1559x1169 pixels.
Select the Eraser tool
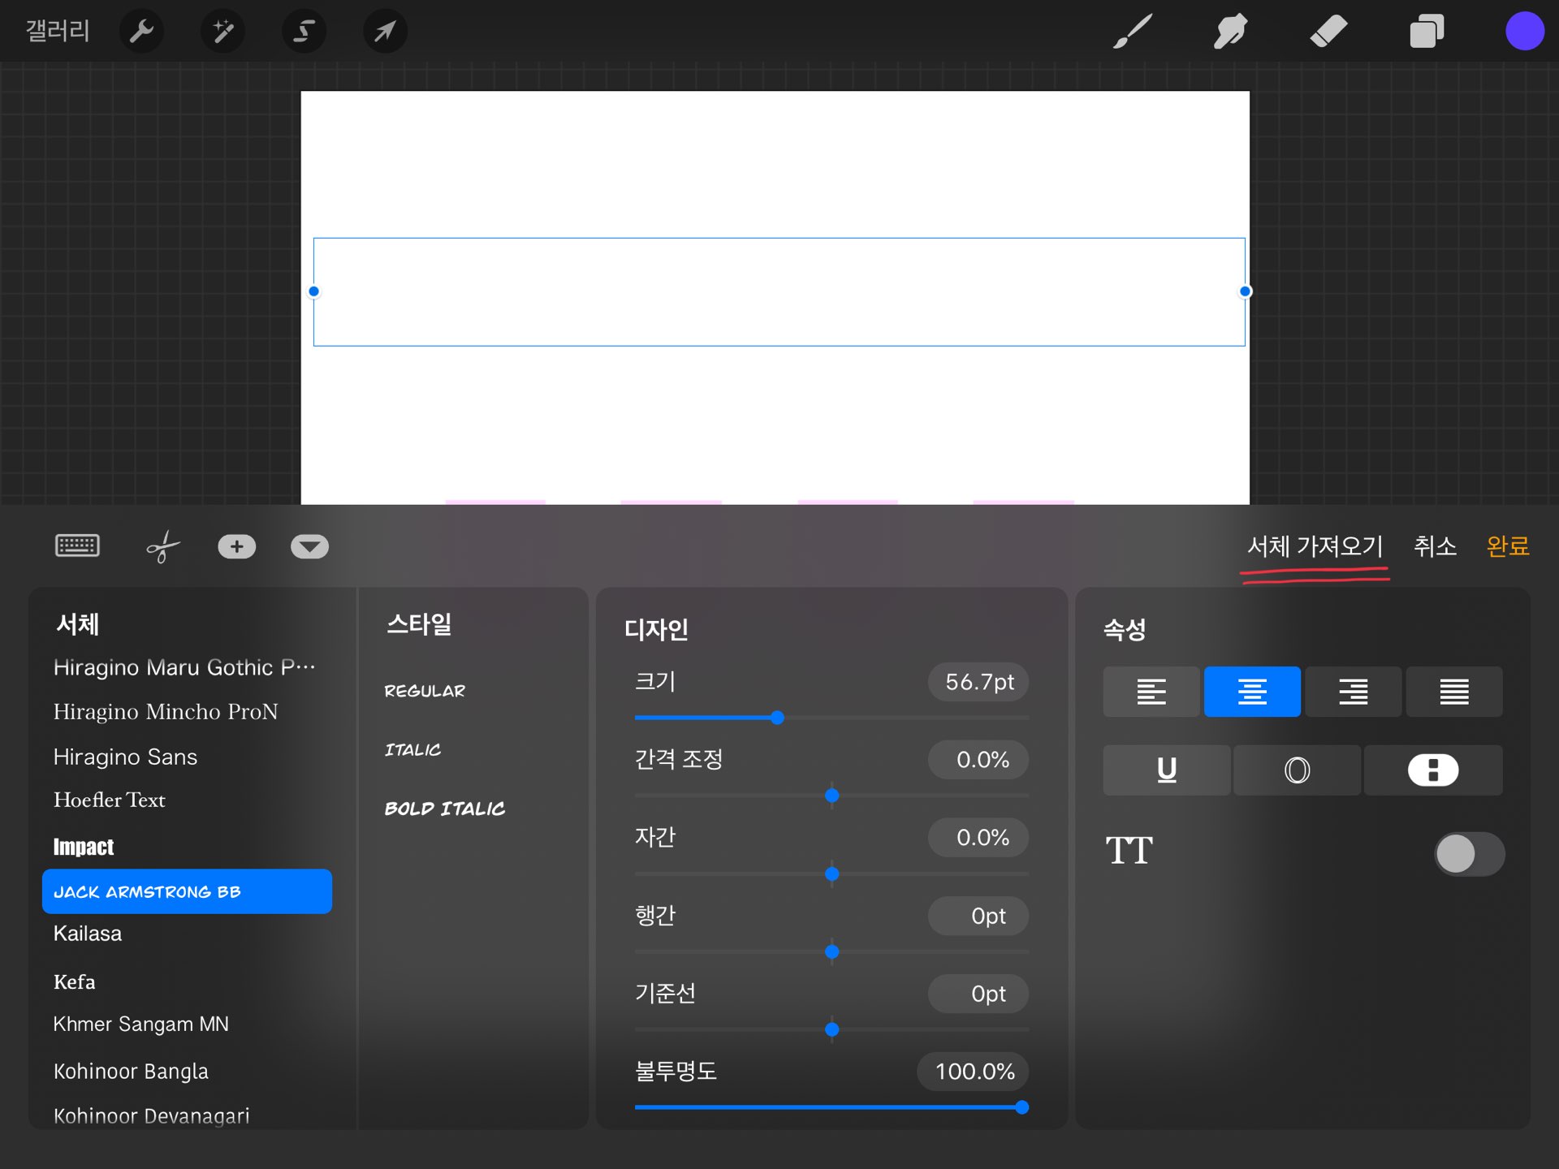pyautogui.click(x=1329, y=32)
